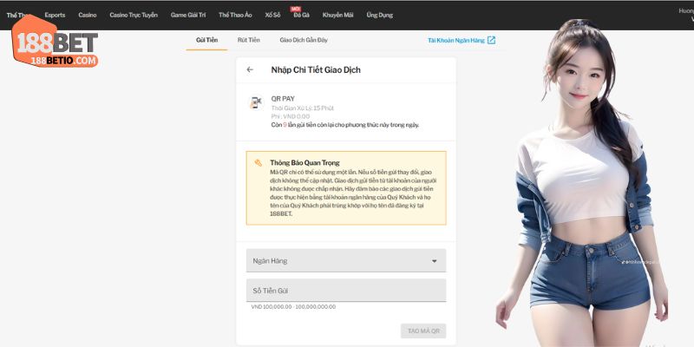Visit the Khuyến Mãi promotions page

point(338,15)
